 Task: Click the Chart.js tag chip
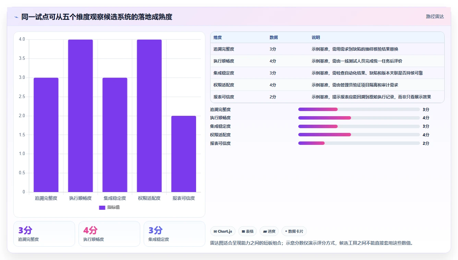[x=223, y=231]
